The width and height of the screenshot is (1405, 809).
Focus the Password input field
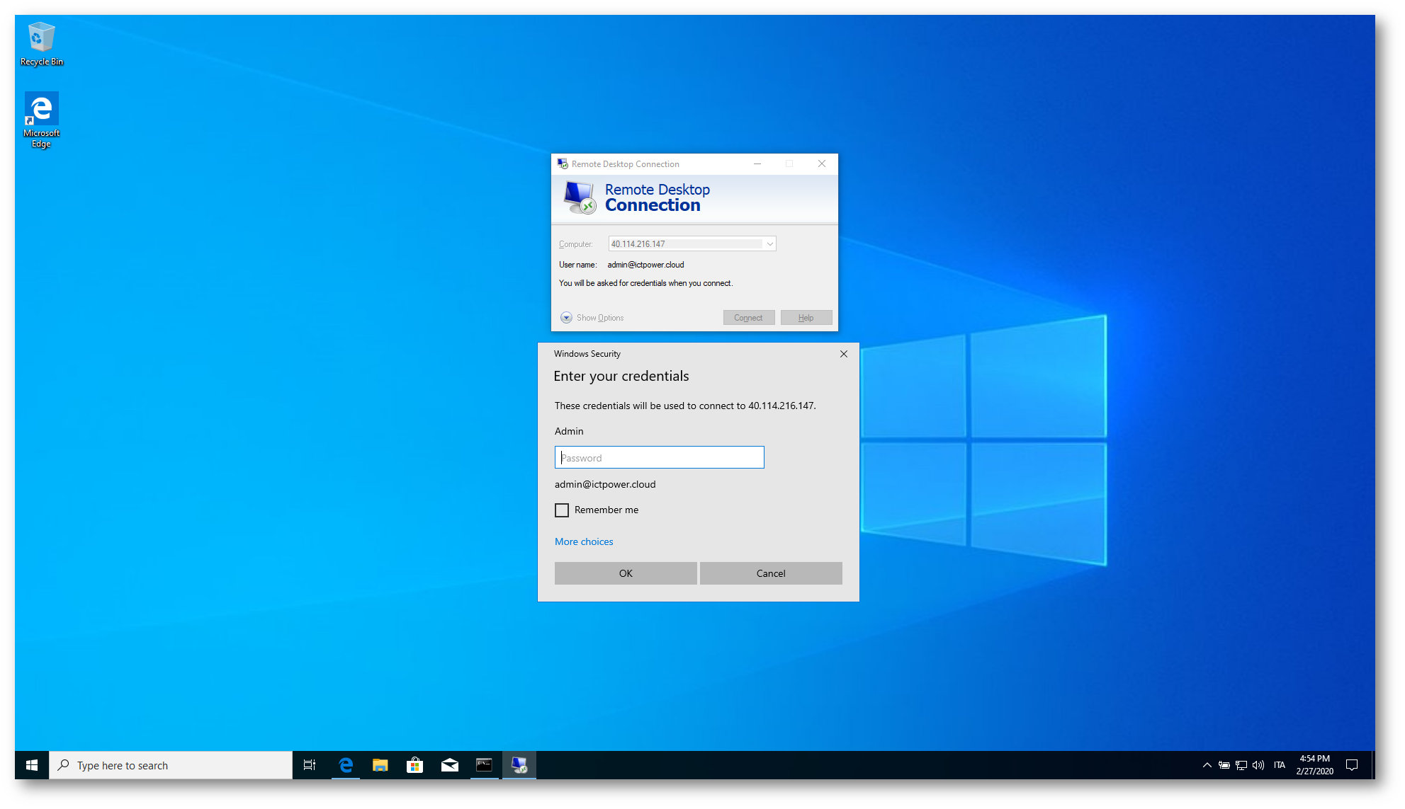[x=659, y=458]
